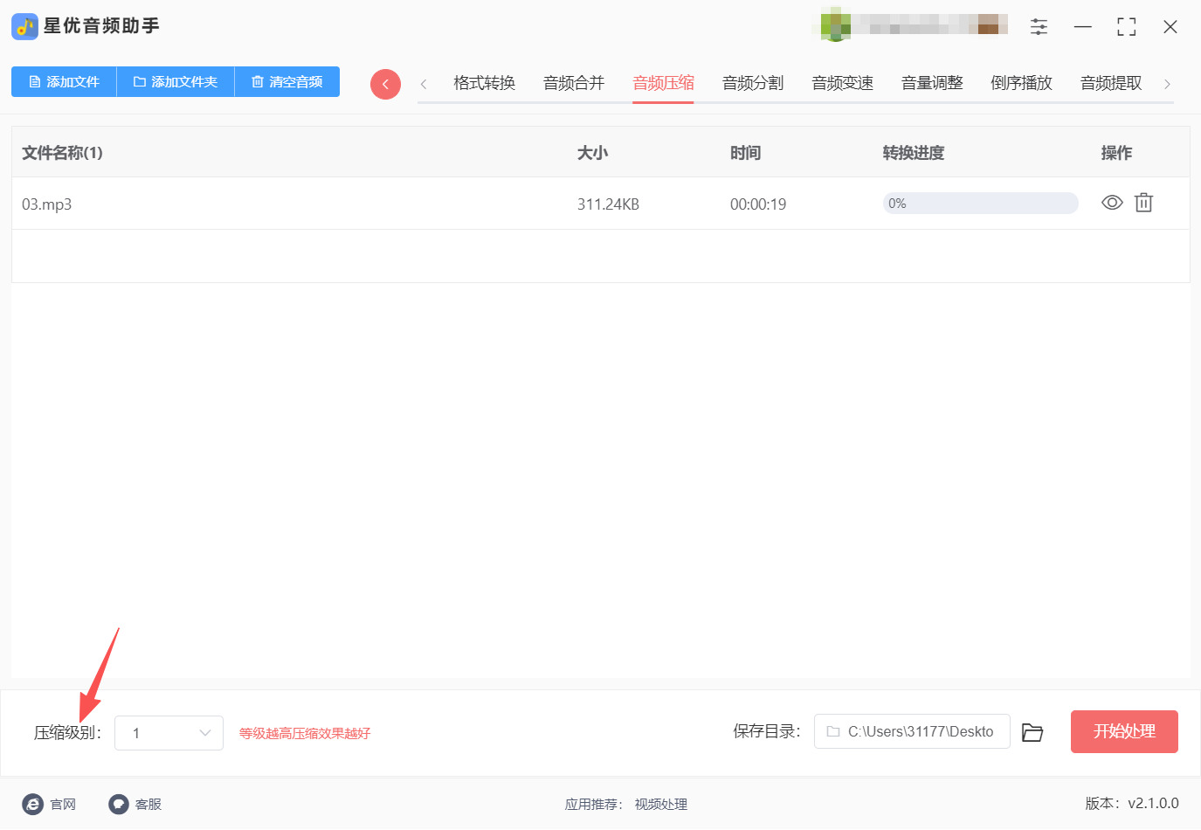
Task: Click the red left circle arrow
Action: (x=385, y=83)
